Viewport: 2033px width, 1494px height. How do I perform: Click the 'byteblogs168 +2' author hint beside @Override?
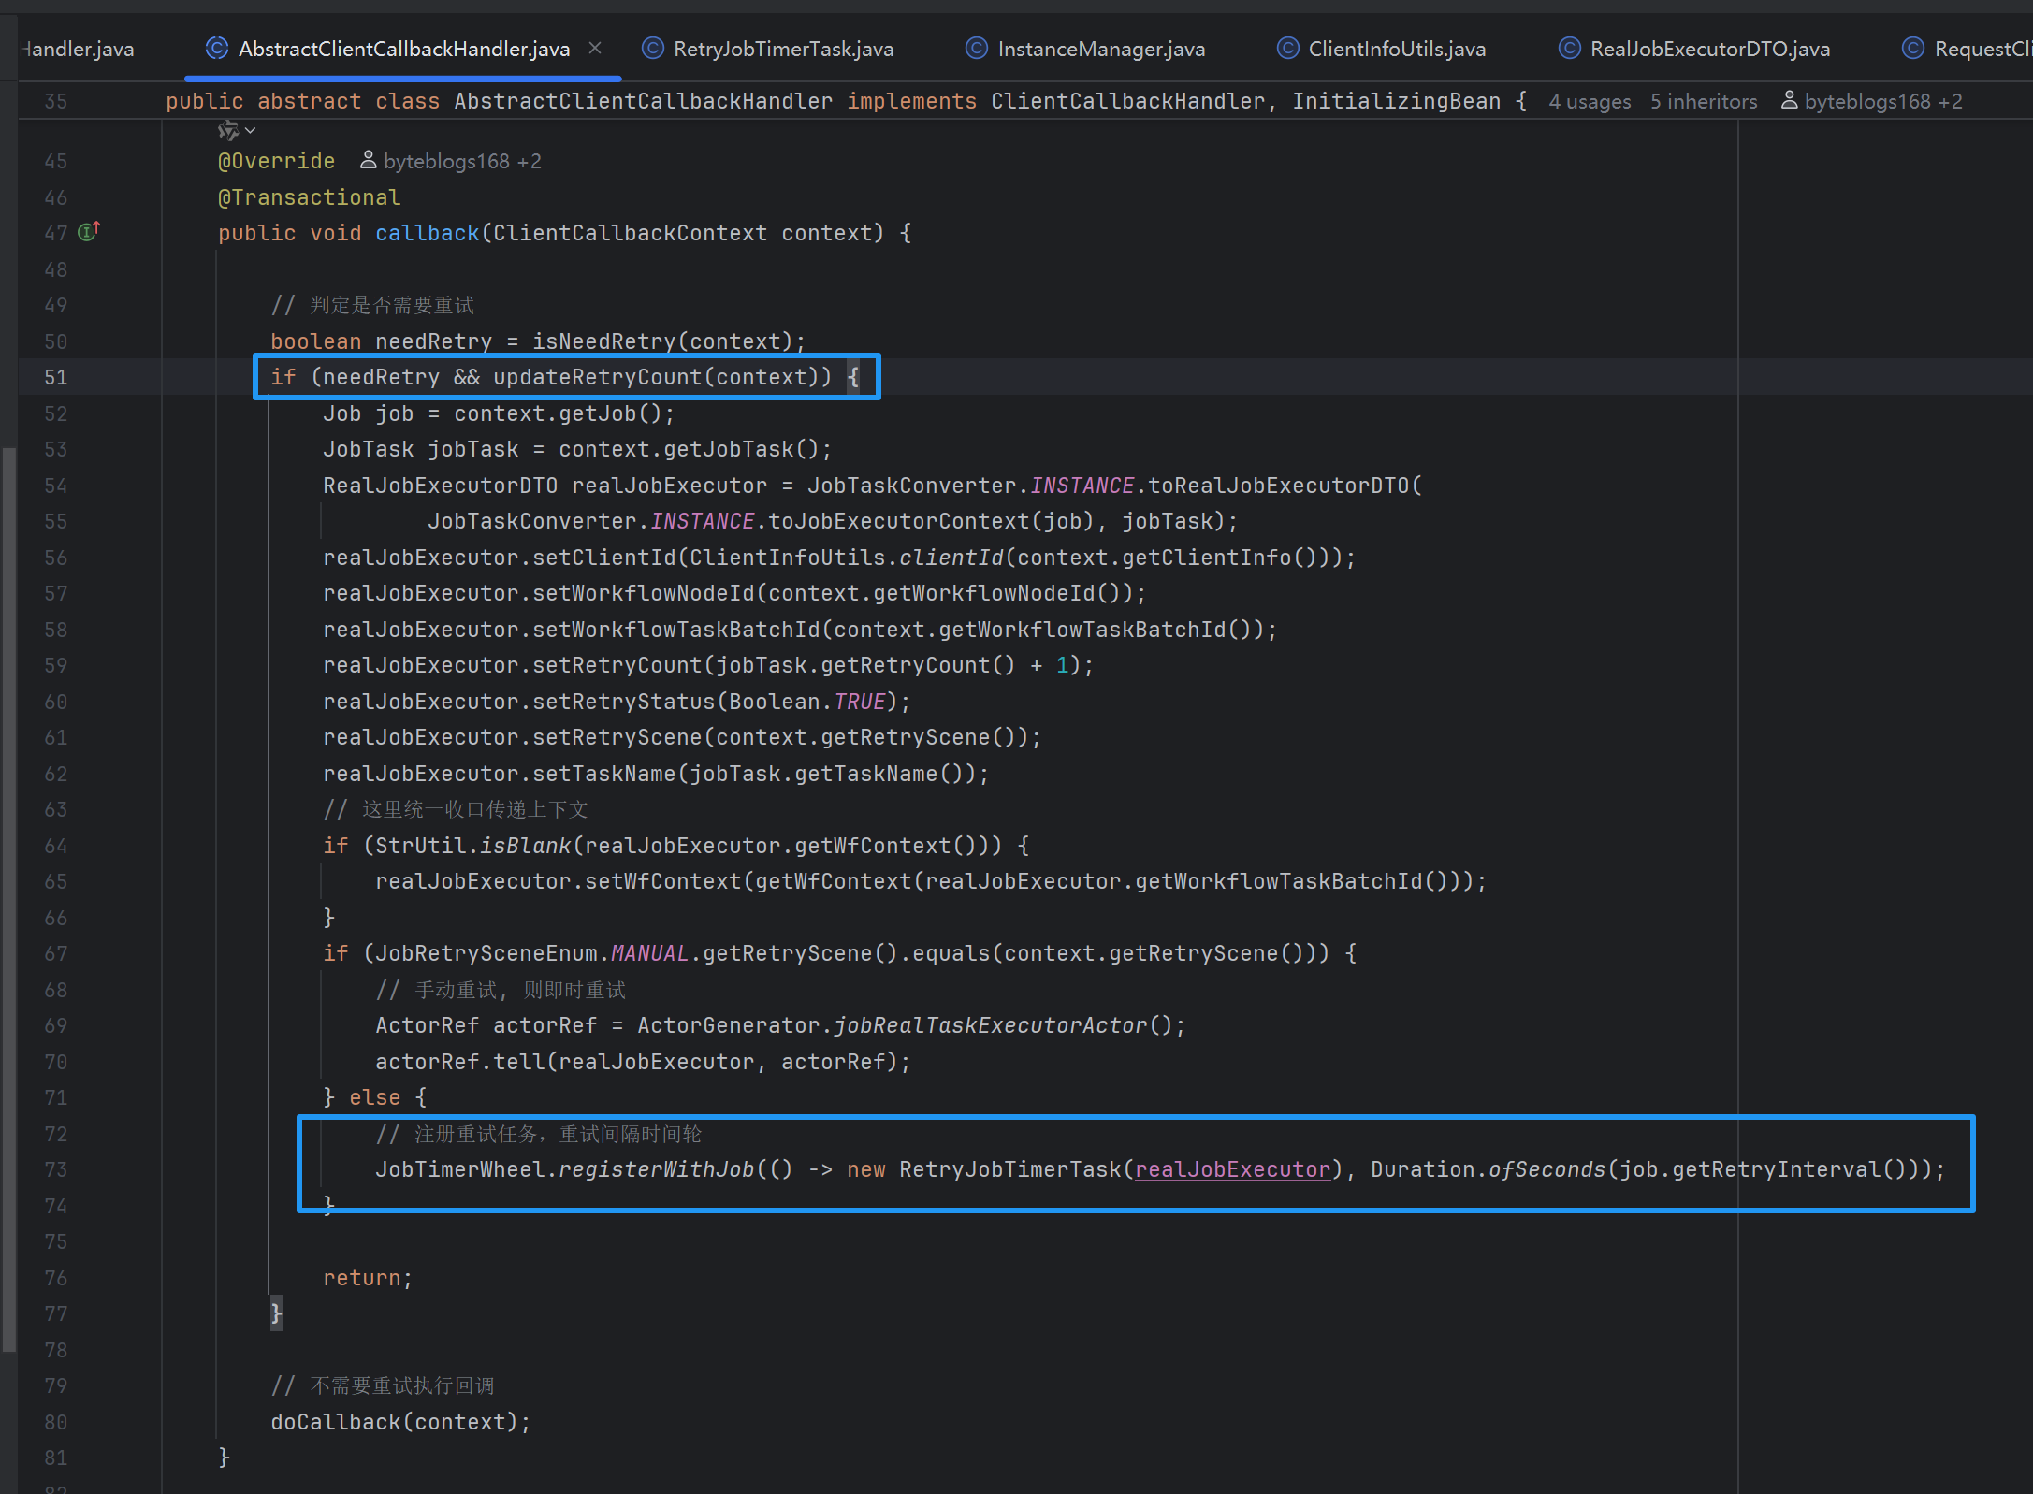point(462,161)
